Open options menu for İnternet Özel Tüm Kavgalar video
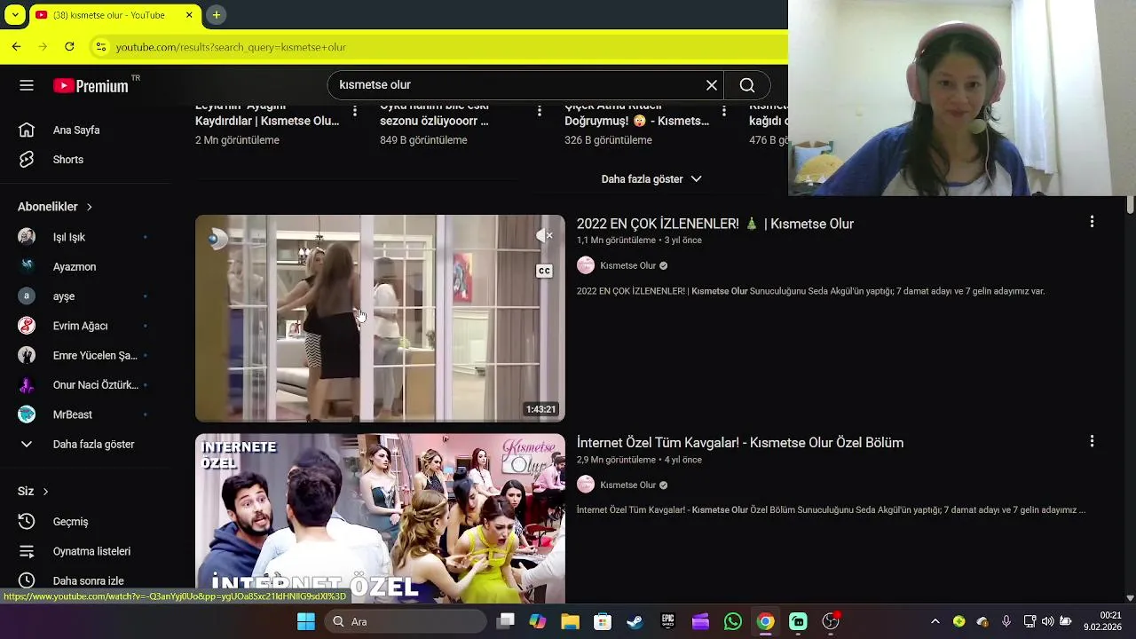Viewport: 1136px width, 639px height. coord(1092,441)
